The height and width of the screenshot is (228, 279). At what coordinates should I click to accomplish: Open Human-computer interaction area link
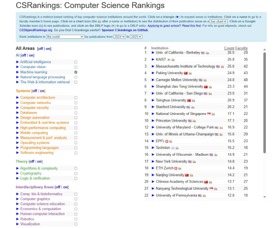(x=42, y=214)
